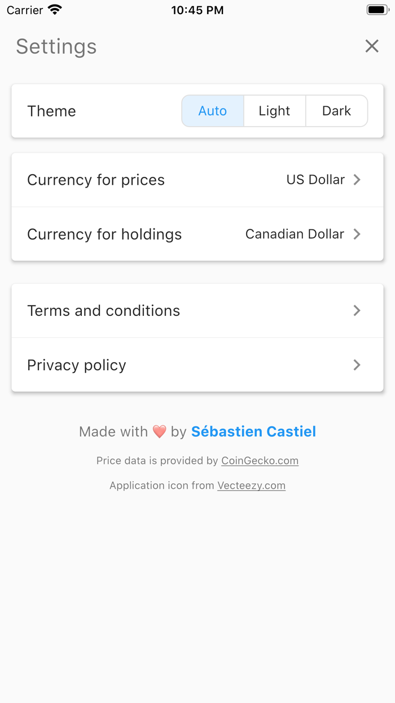This screenshot has width=395, height=703.
Task: Select the Dark theme option
Action: click(336, 111)
